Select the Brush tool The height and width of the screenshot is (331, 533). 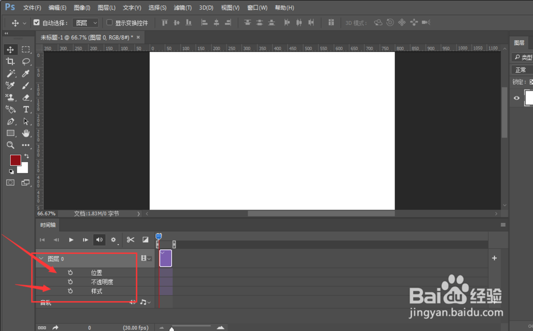(26, 85)
